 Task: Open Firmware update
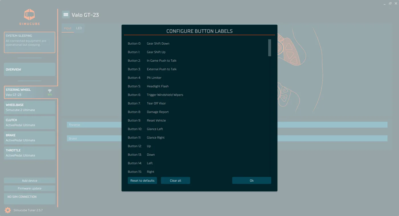click(x=30, y=188)
